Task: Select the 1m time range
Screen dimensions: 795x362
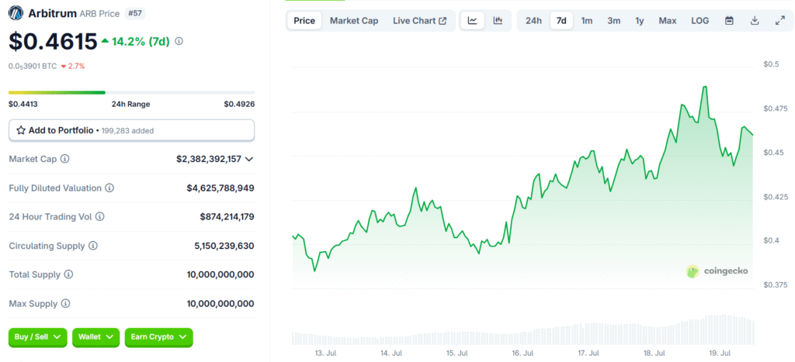Action: coord(587,21)
